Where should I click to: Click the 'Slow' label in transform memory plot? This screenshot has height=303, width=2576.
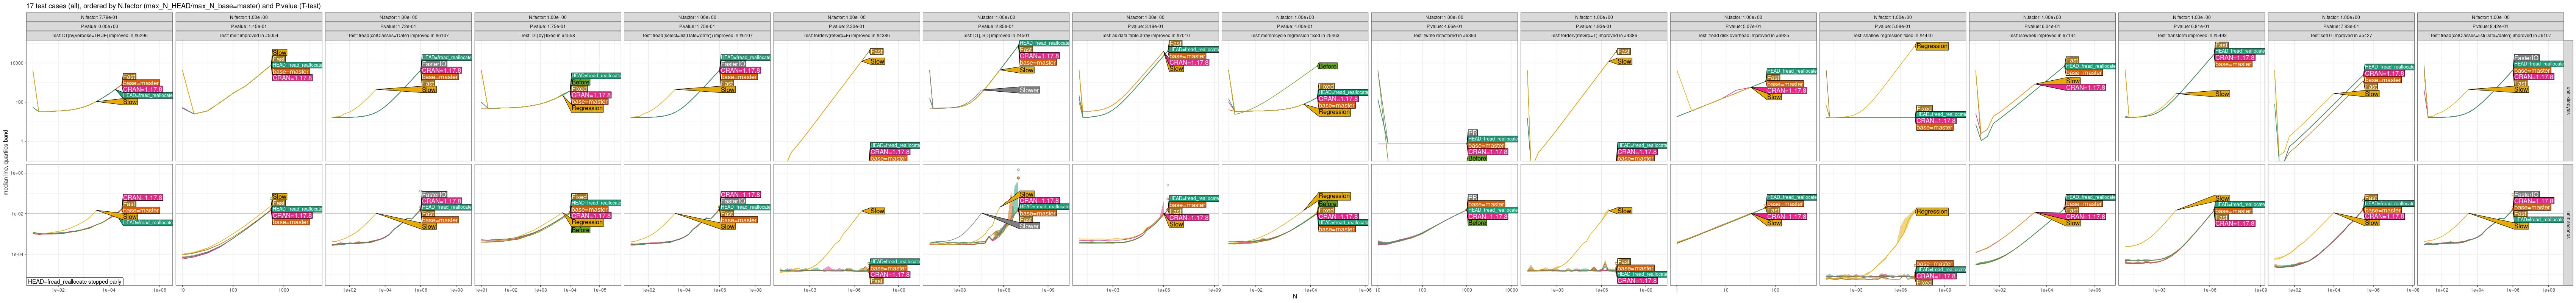2221,94
